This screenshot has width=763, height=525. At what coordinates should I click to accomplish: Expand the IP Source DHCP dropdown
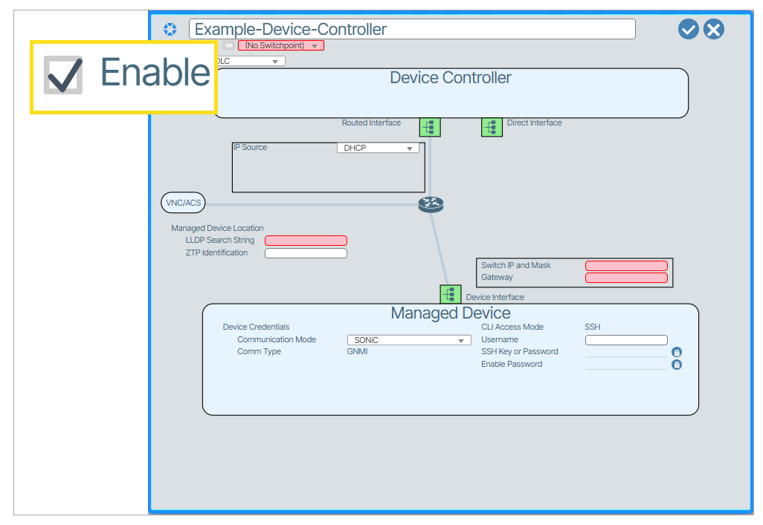[x=378, y=148]
